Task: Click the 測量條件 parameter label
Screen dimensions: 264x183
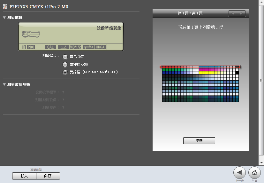Action: coord(50,107)
